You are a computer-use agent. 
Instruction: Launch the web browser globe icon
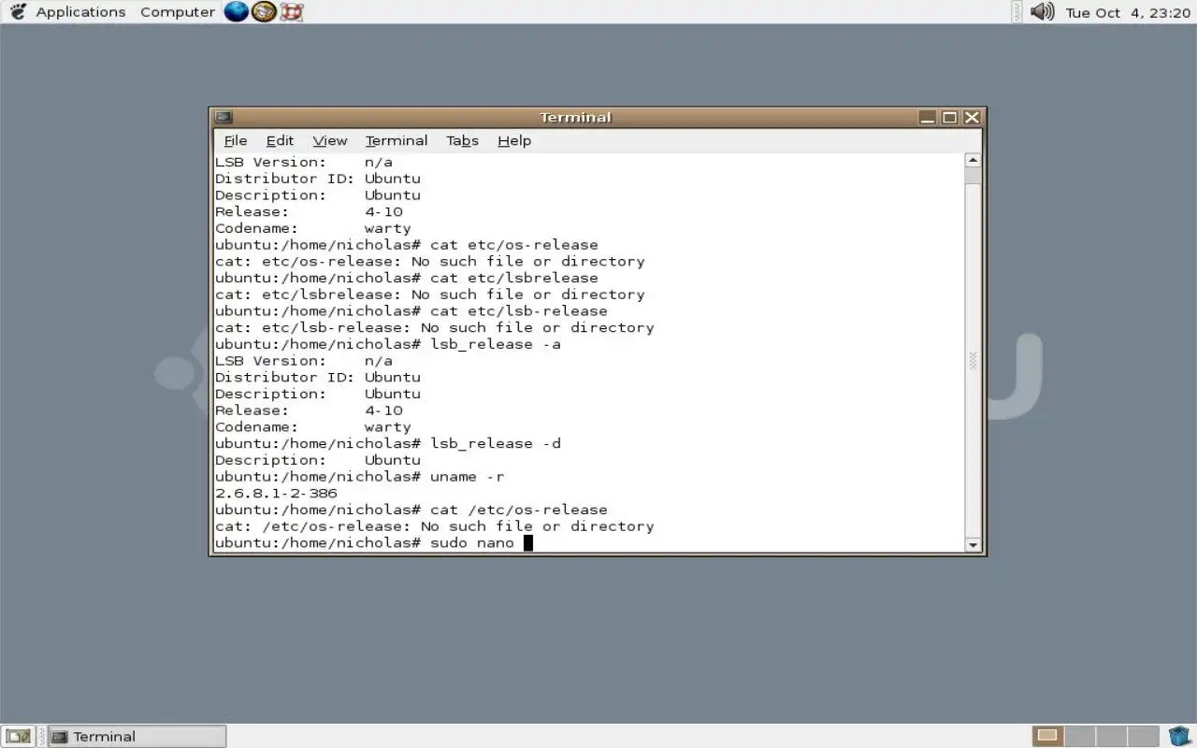click(236, 12)
